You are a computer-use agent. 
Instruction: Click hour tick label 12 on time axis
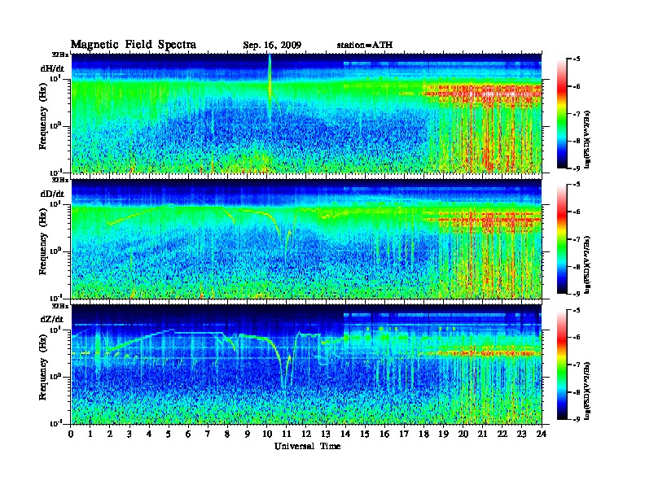coord(306,435)
